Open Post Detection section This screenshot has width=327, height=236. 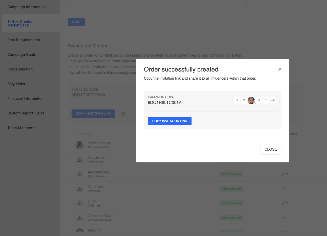click(20, 69)
